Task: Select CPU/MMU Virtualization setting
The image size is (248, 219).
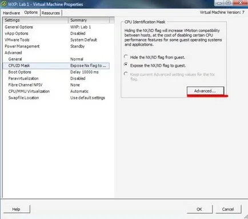Action: pos(56,91)
